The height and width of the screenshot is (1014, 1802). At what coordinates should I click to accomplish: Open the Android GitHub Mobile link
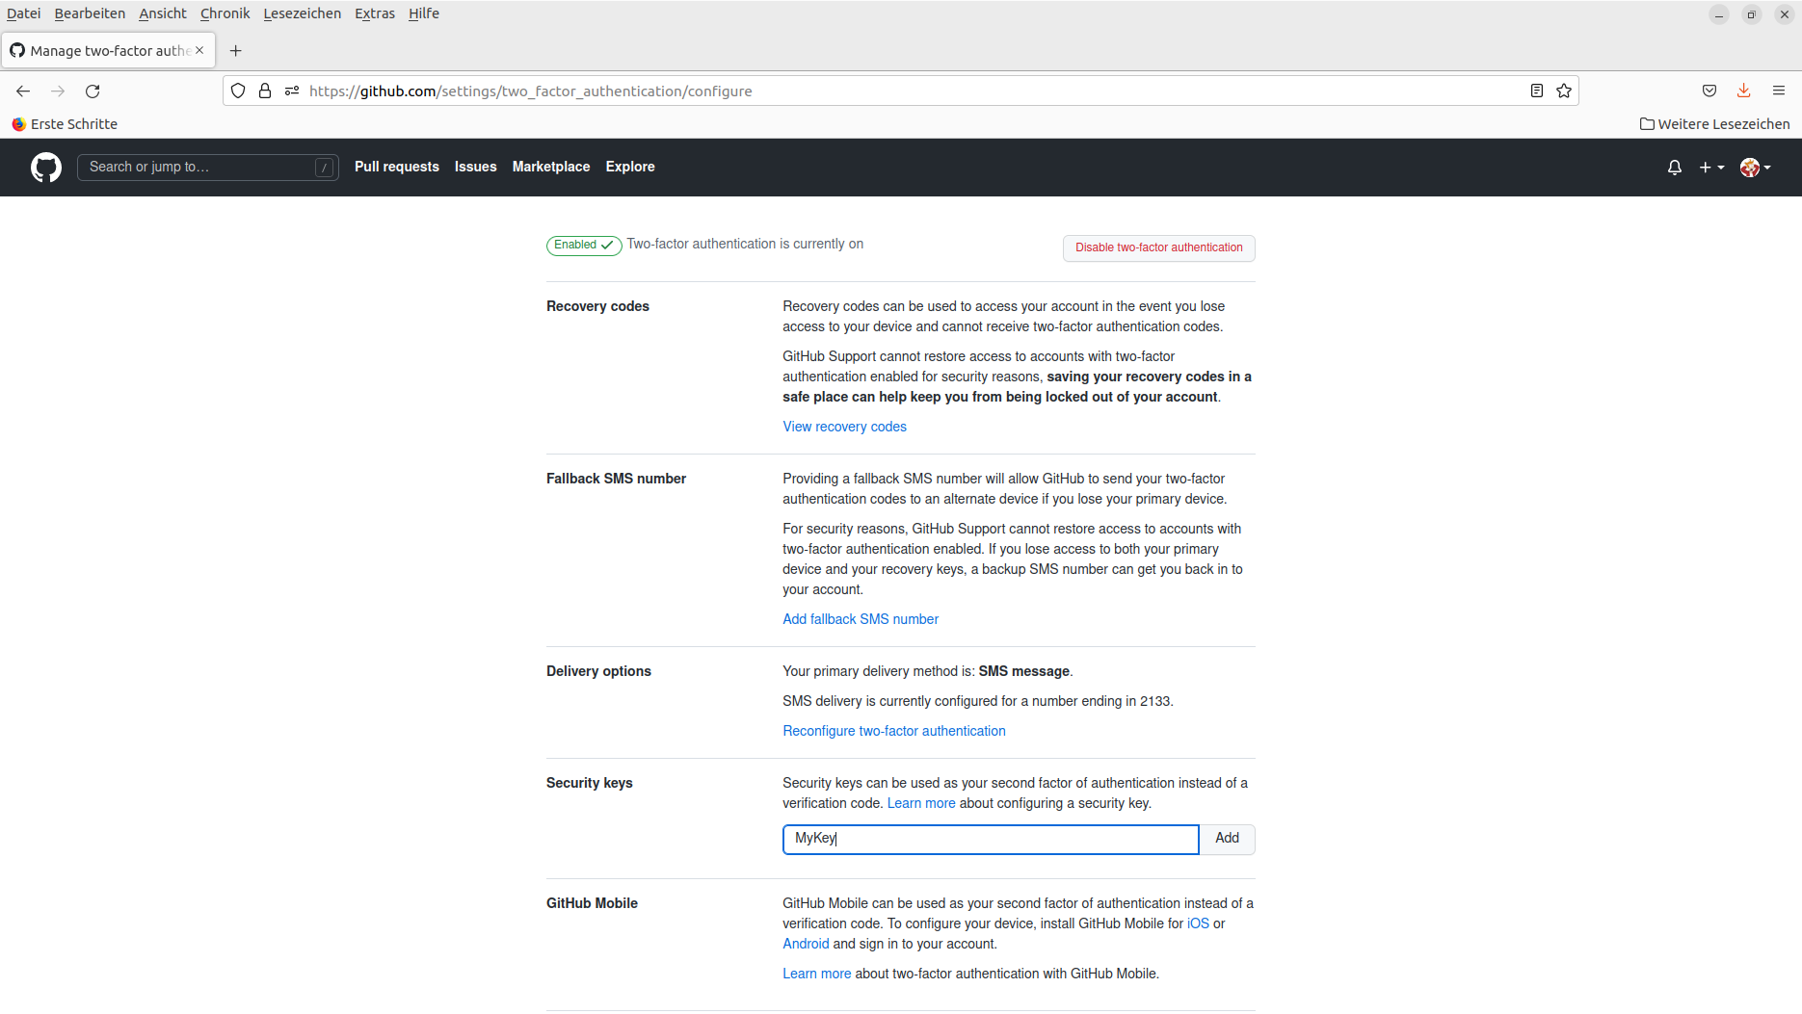pyautogui.click(x=806, y=944)
